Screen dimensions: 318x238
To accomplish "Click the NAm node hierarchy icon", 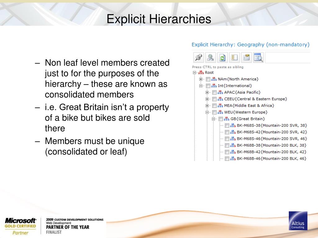I will coord(214,79).
